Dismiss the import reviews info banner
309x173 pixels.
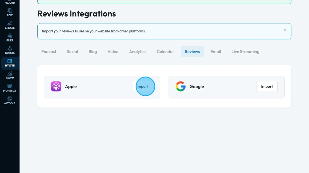coord(285,30)
